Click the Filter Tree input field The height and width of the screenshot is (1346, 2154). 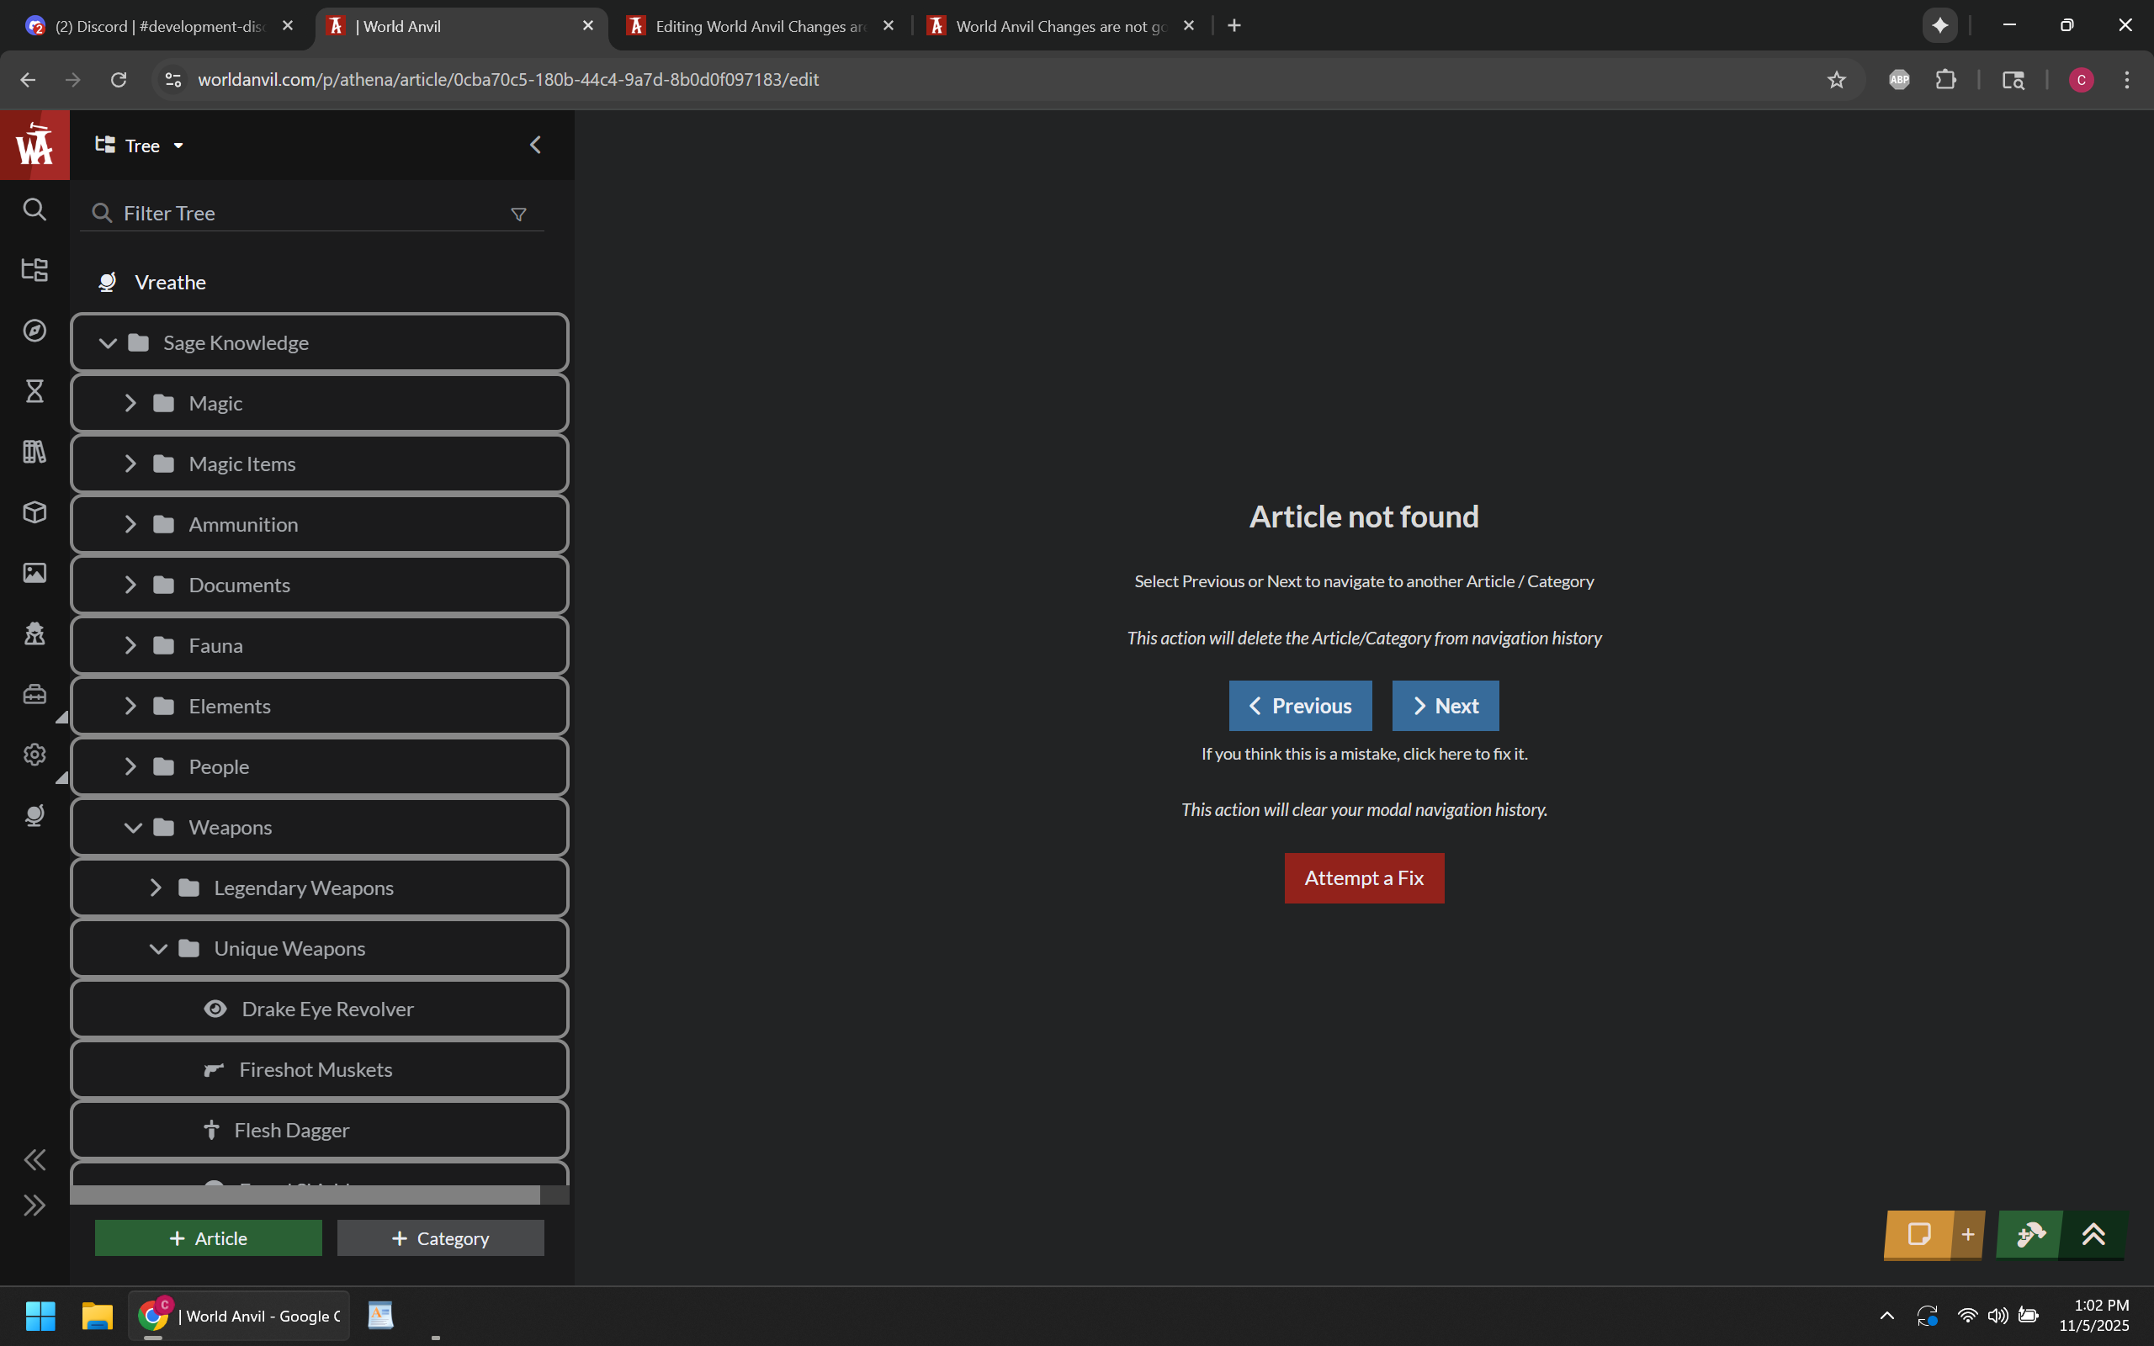click(x=303, y=214)
